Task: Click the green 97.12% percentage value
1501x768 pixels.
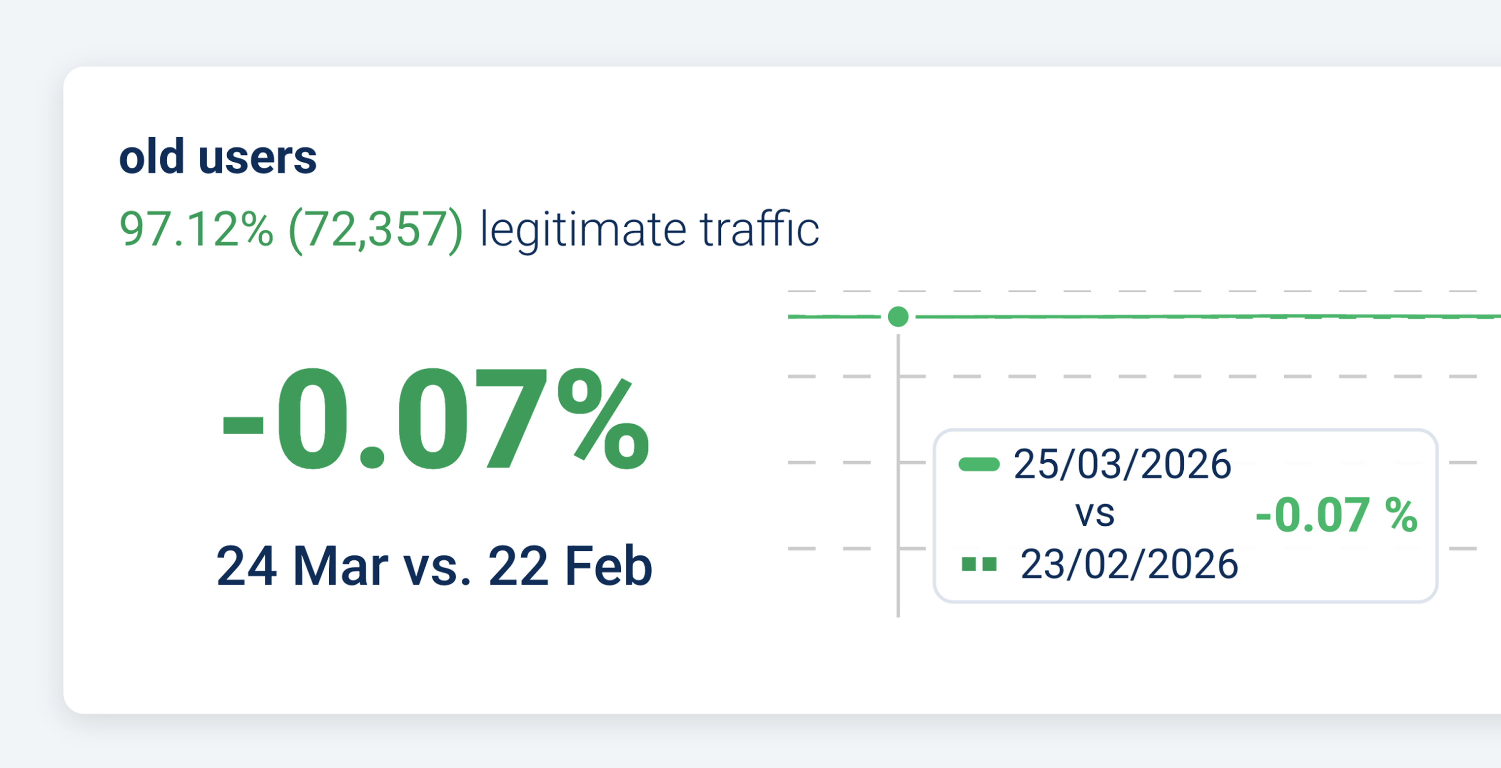Action: [196, 230]
